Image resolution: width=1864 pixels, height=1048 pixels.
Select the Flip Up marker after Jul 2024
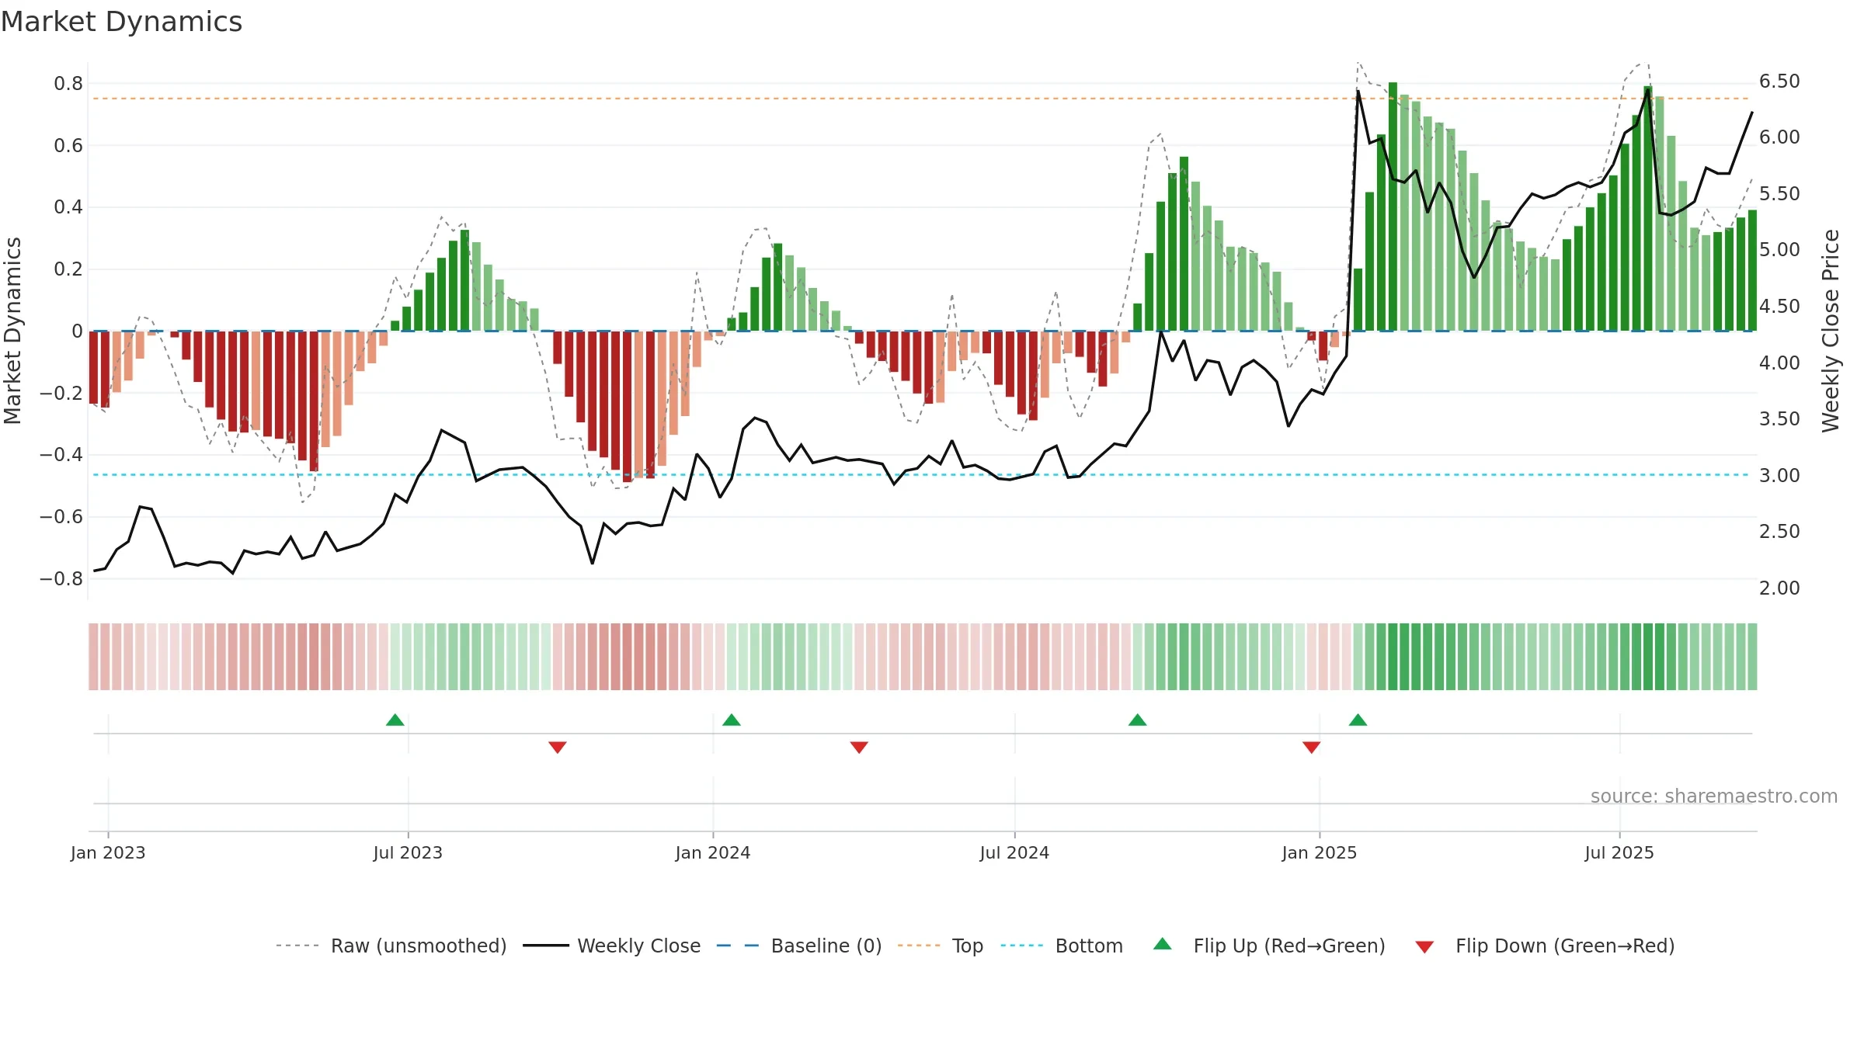pos(1138,720)
